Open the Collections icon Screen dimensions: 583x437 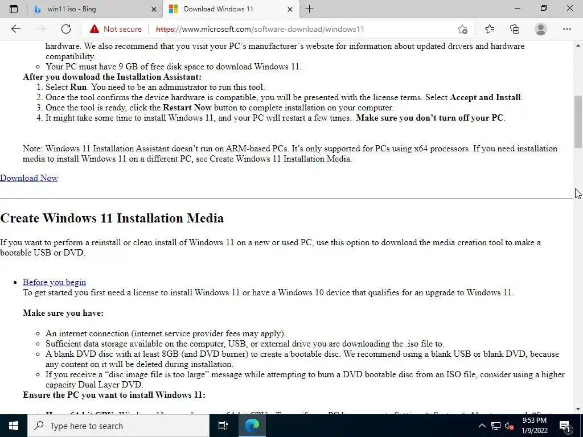coord(515,29)
